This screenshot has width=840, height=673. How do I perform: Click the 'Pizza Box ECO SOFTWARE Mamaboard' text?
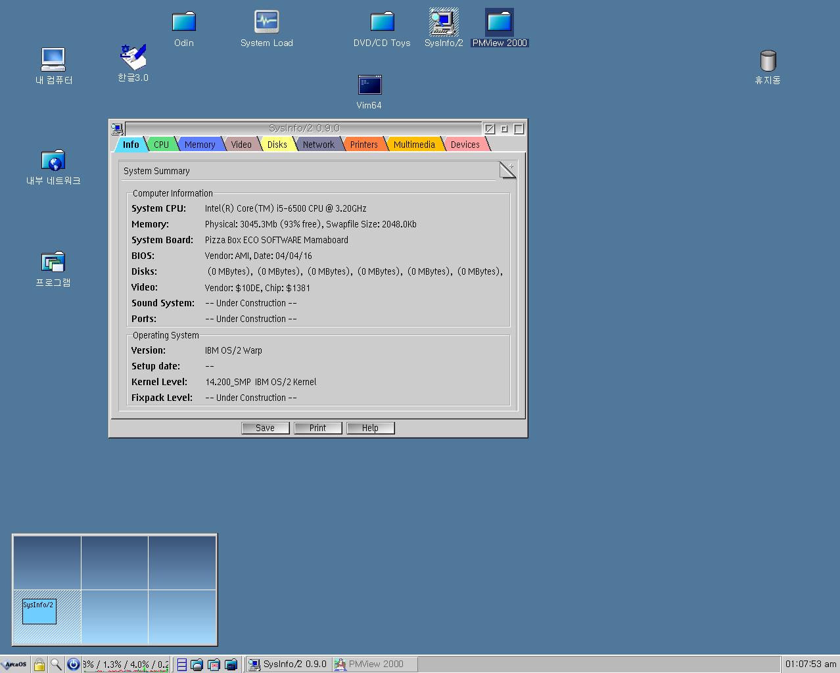click(x=277, y=240)
